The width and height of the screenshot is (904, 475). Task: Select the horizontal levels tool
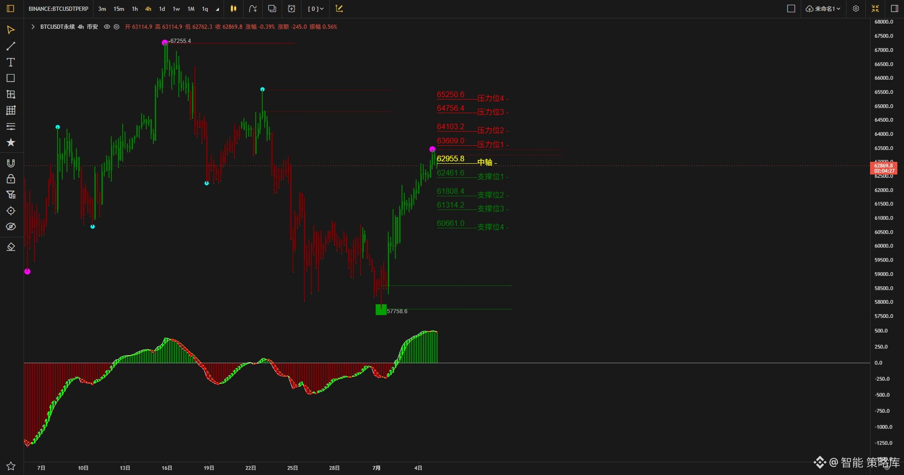click(x=10, y=126)
